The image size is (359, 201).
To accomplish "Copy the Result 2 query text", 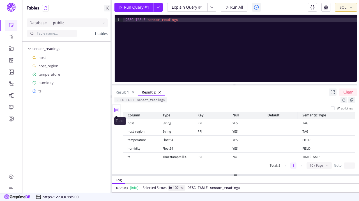I will coord(352,100).
